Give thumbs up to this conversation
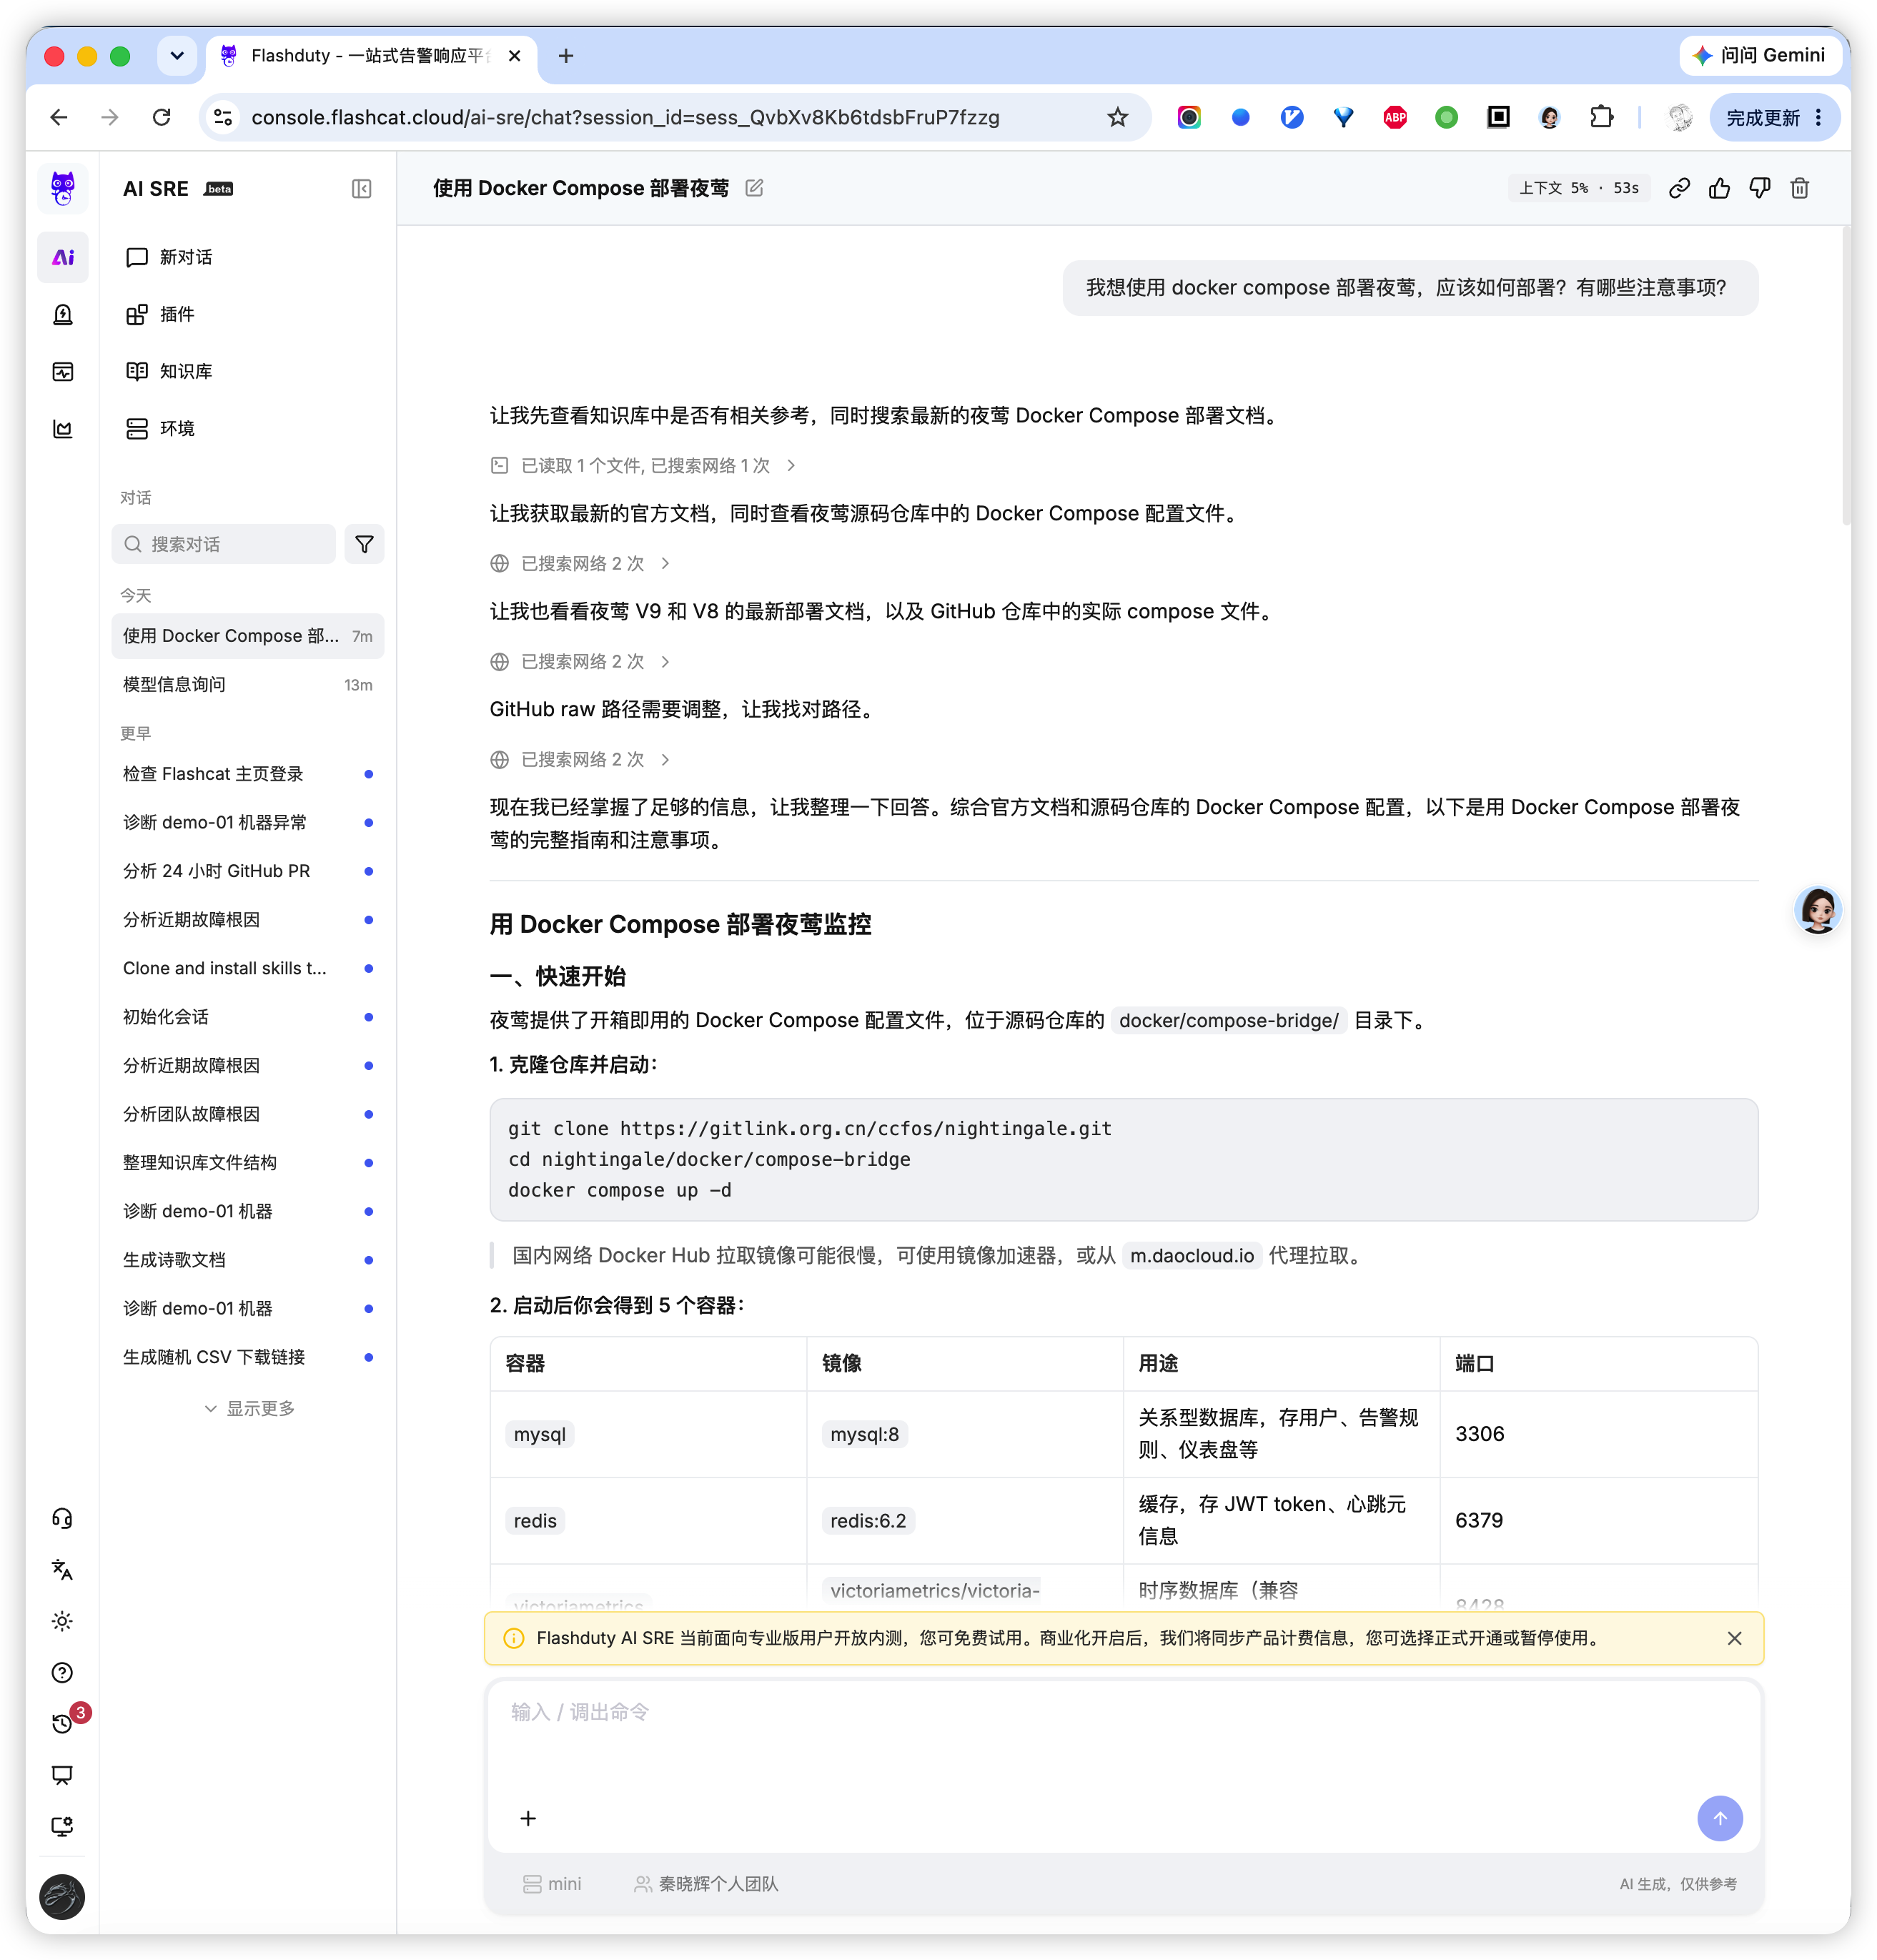Image resolution: width=1877 pixels, height=1960 pixels. click(1719, 188)
